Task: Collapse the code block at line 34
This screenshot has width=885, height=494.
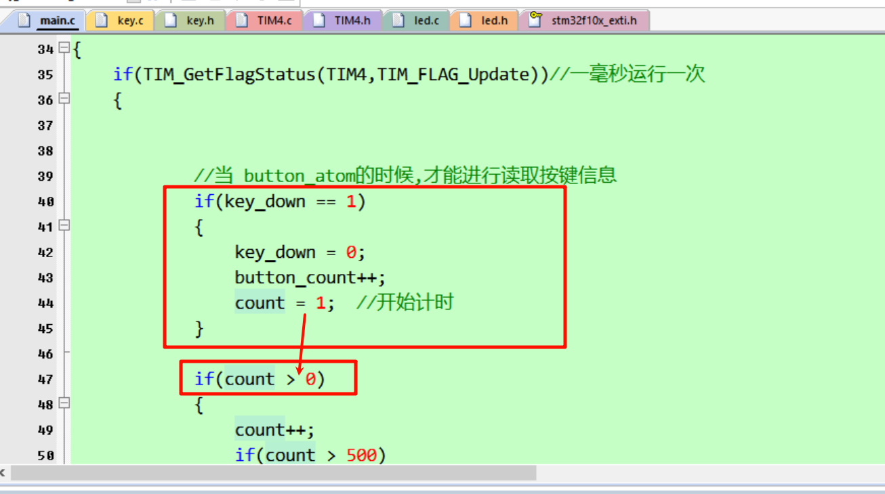Action: pyautogui.click(x=64, y=48)
